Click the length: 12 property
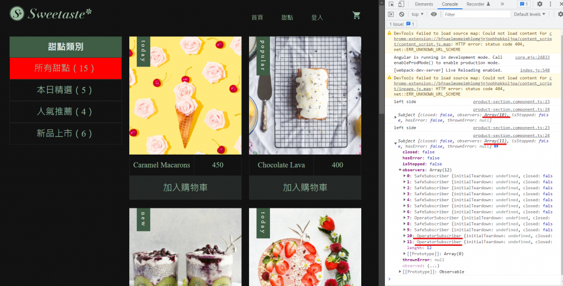The image size is (563, 286). (419, 248)
